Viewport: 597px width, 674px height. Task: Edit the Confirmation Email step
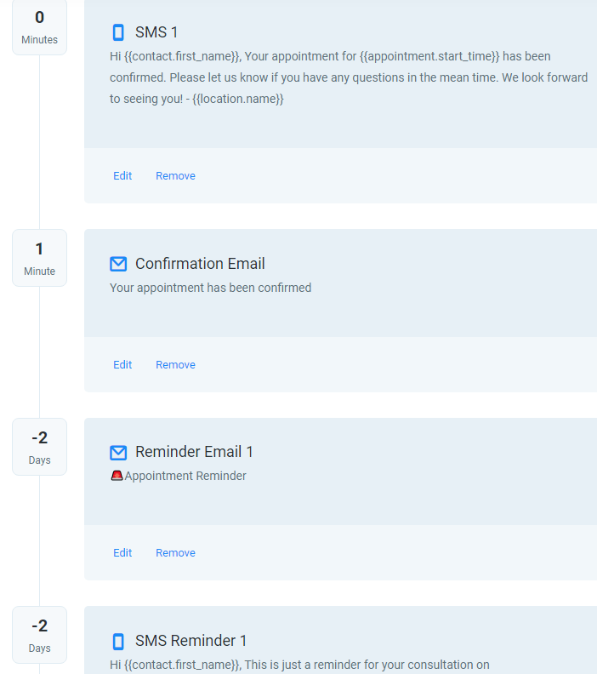(122, 364)
